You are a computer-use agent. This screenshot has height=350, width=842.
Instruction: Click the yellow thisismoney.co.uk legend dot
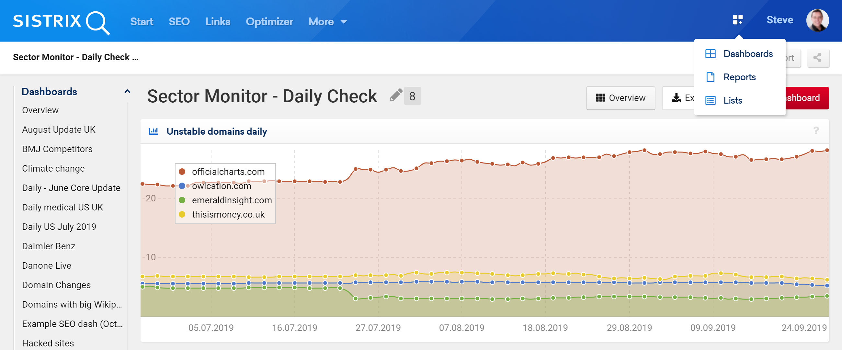coord(182,214)
